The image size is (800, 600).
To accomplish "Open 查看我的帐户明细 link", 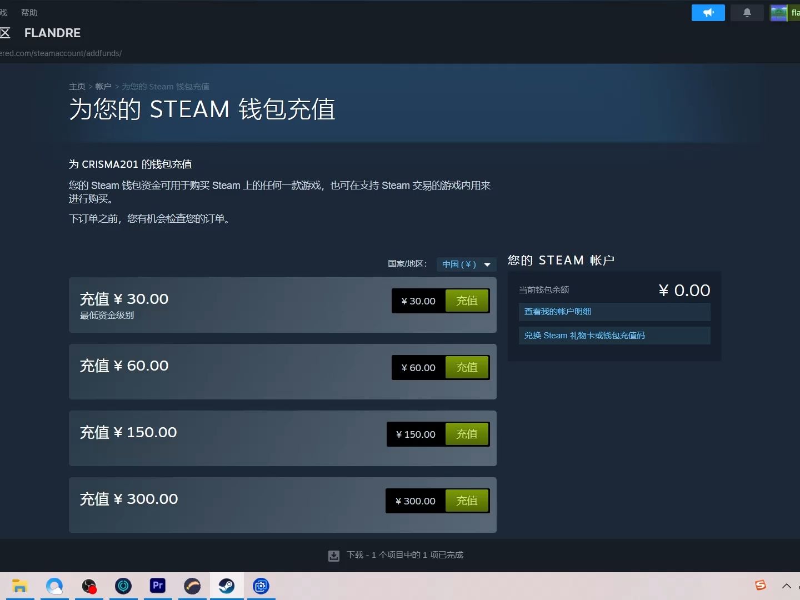I will pos(614,312).
